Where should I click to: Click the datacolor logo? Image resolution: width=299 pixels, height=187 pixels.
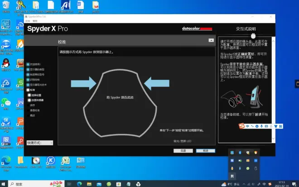point(197,29)
